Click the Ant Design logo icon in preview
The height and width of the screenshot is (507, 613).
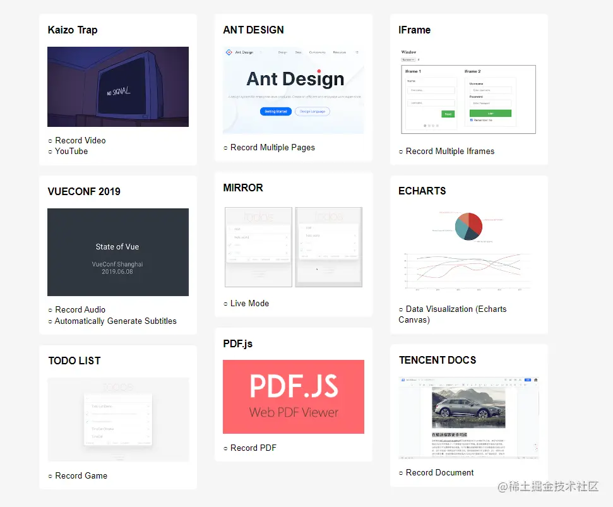(229, 52)
